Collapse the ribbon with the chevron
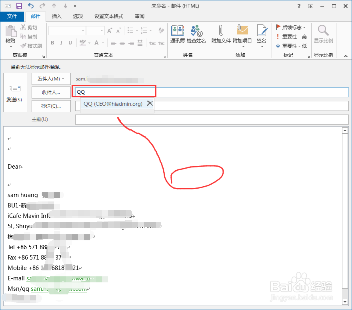The height and width of the screenshot is (310, 352). [x=346, y=56]
